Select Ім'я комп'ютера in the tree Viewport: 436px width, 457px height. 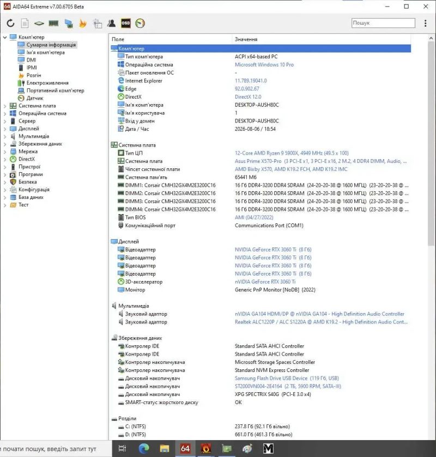[x=45, y=52]
